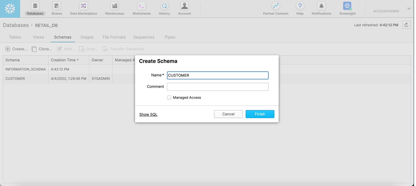Click the Databases breadcrumb link

[x=16, y=25]
